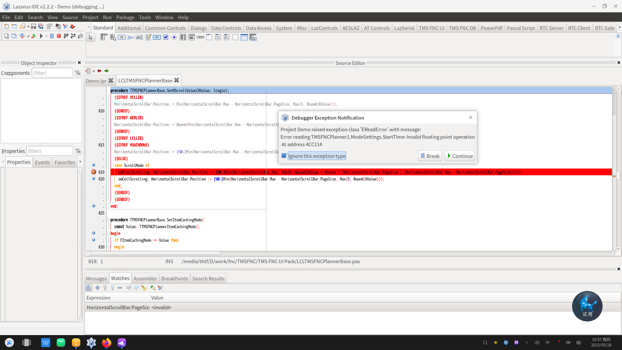Click the Step Into icon
The height and width of the screenshot is (350, 622).
(66, 36)
